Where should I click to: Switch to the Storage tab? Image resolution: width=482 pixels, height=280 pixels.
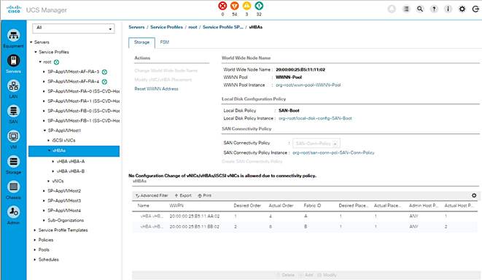[x=141, y=42]
